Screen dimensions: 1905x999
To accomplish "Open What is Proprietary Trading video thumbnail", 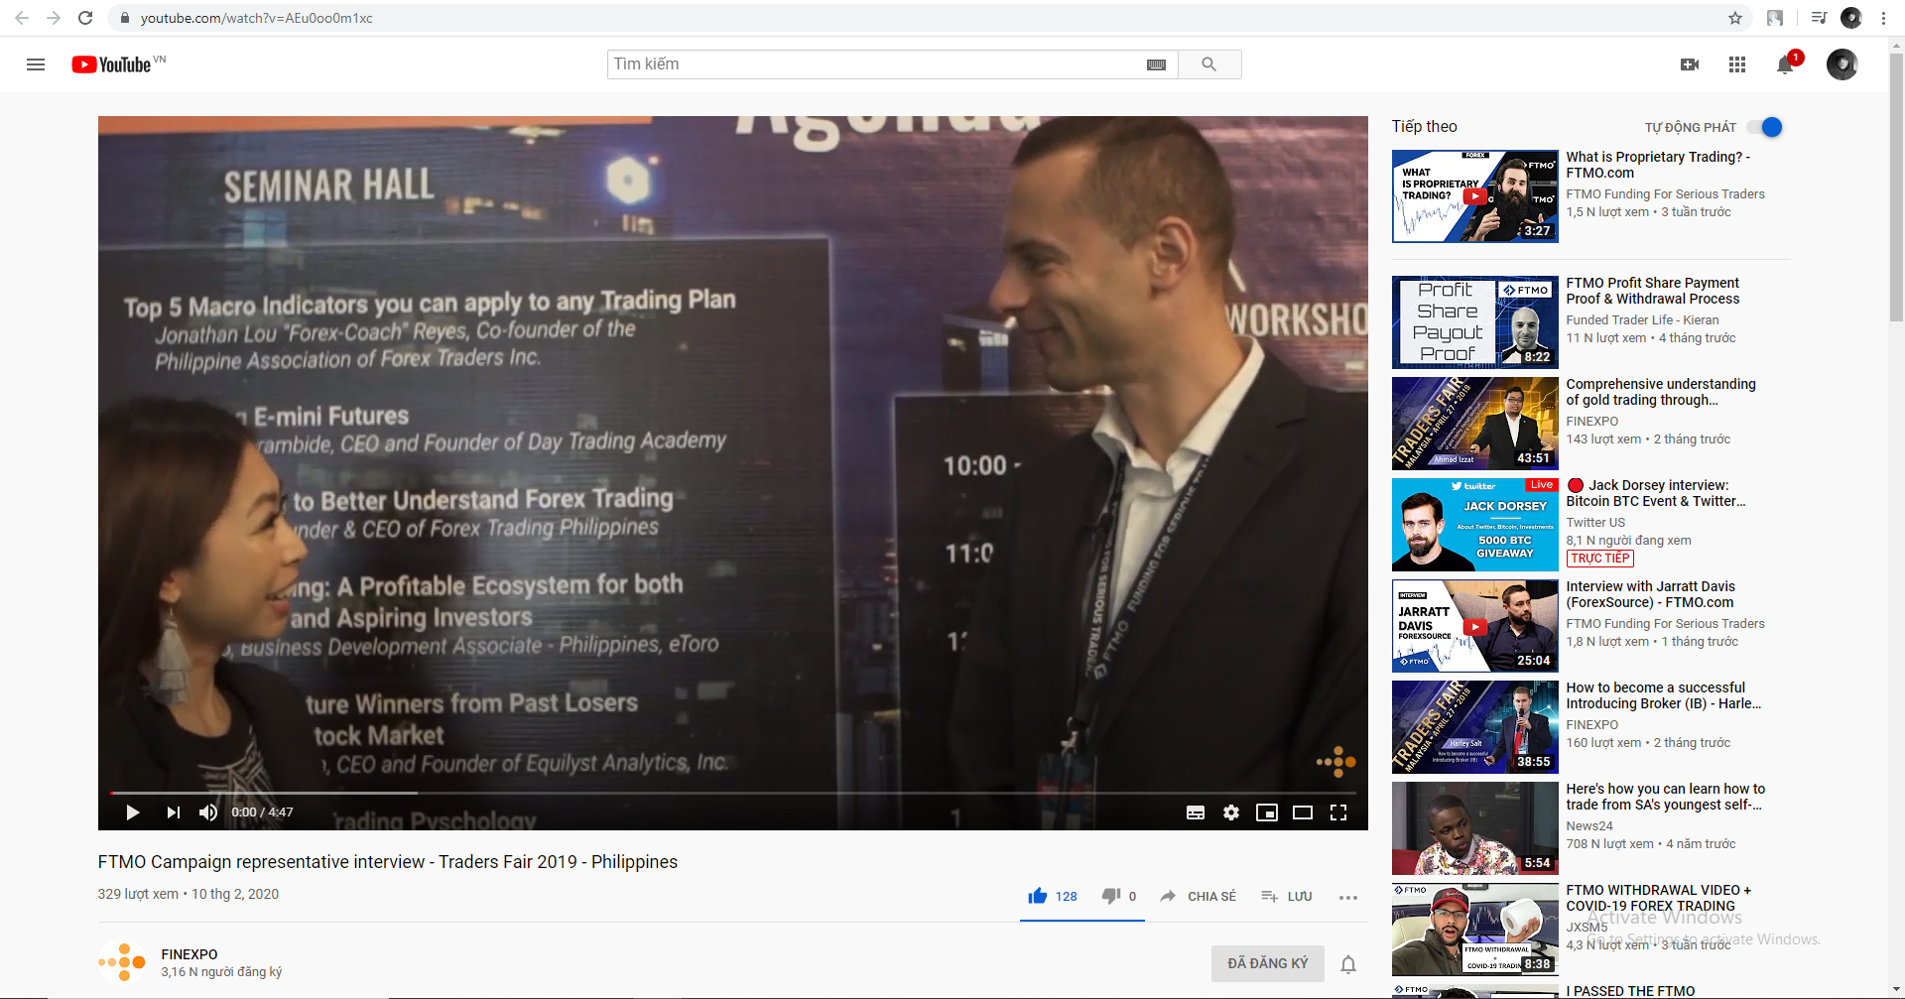I will coord(1474,195).
